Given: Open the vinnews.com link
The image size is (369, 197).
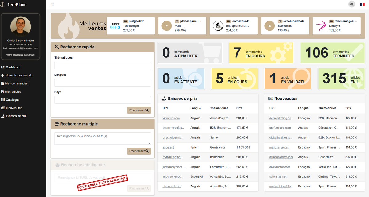Looking at the screenshot, I should click(171, 118).
